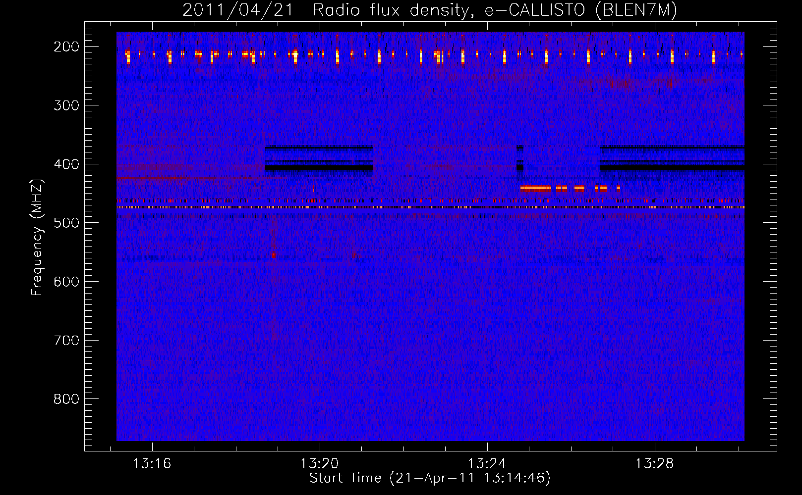The height and width of the screenshot is (495, 802).
Task: Click the 'Frequency (MHZ)' axis label
Action: coord(37,238)
